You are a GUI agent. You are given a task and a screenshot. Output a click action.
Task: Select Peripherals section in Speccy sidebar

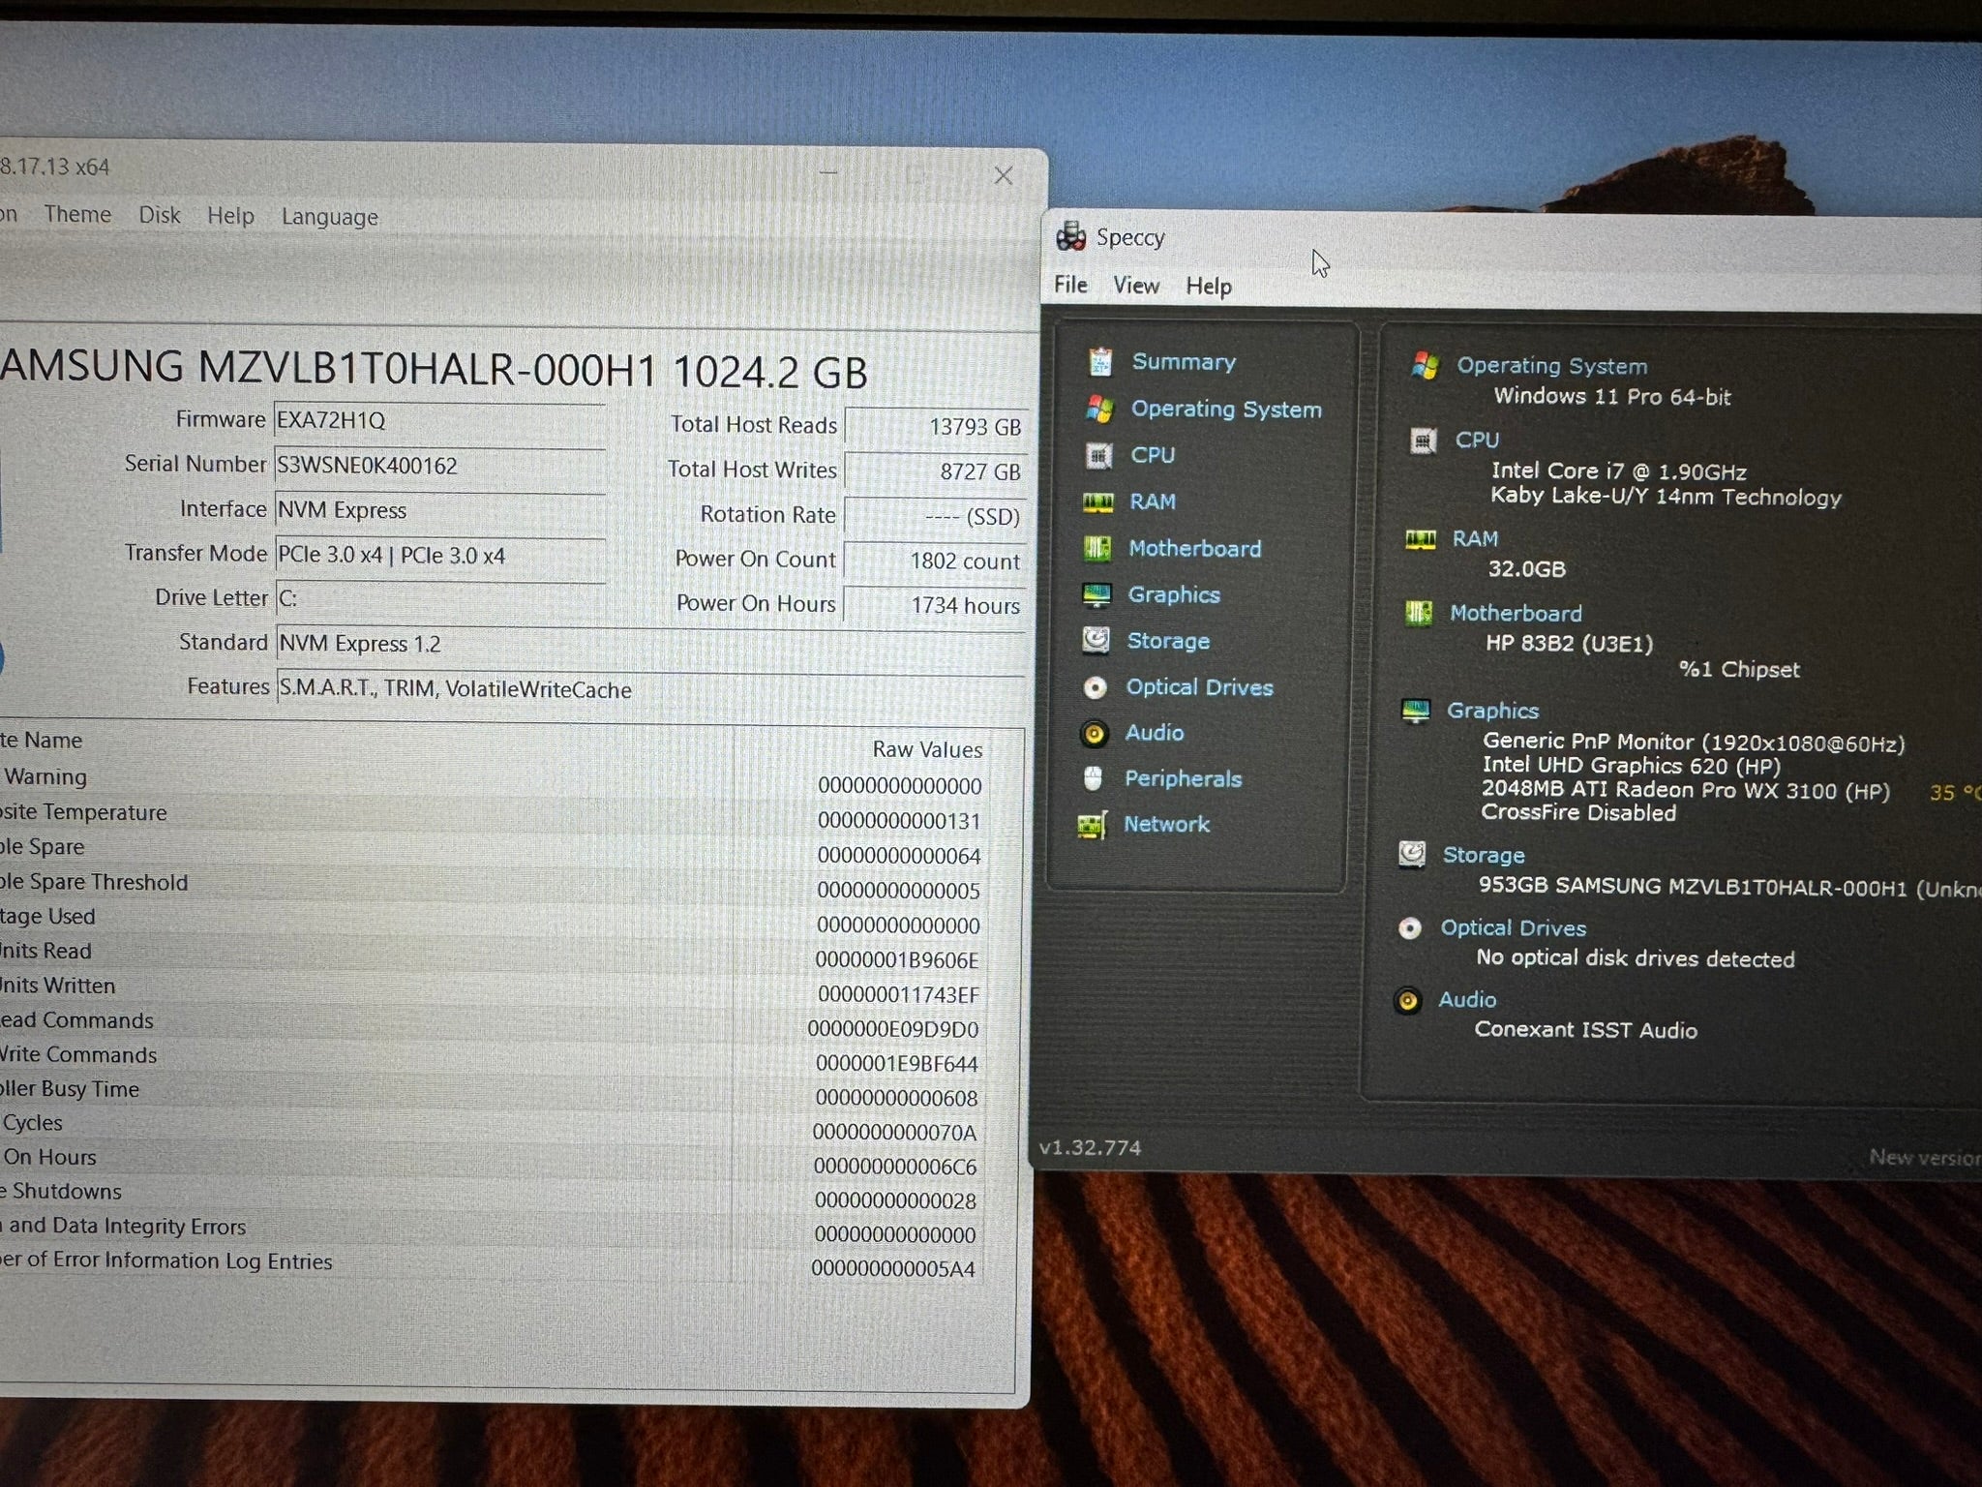pos(1183,779)
